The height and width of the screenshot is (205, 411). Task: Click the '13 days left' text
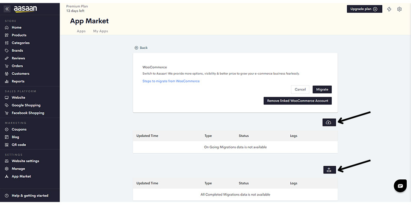(x=75, y=11)
